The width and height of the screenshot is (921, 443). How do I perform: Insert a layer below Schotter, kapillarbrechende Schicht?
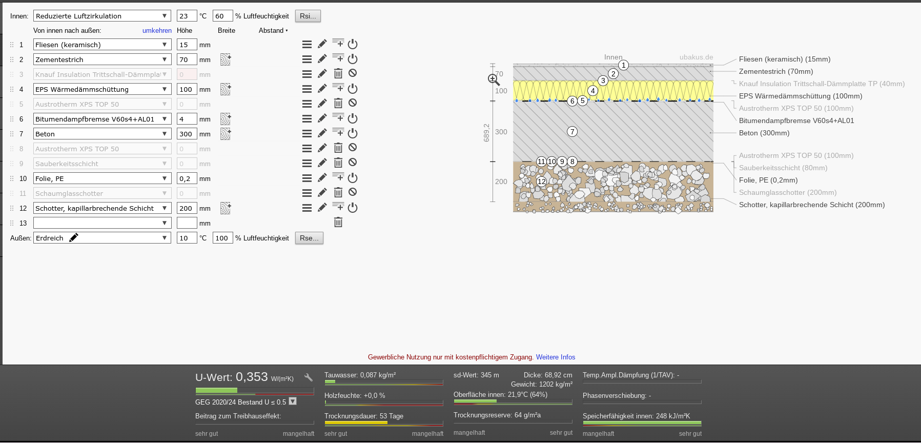pos(338,207)
